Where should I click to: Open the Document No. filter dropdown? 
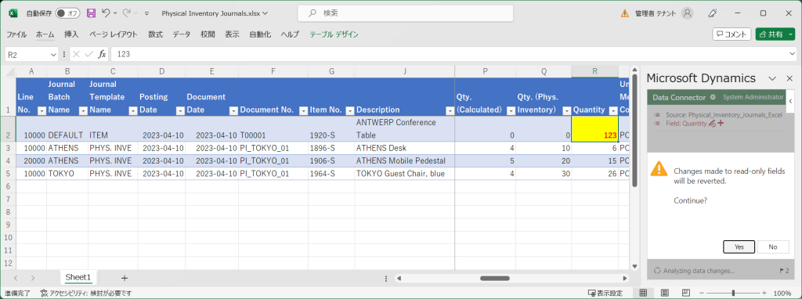pyautogui.click(x=303, y=110)
